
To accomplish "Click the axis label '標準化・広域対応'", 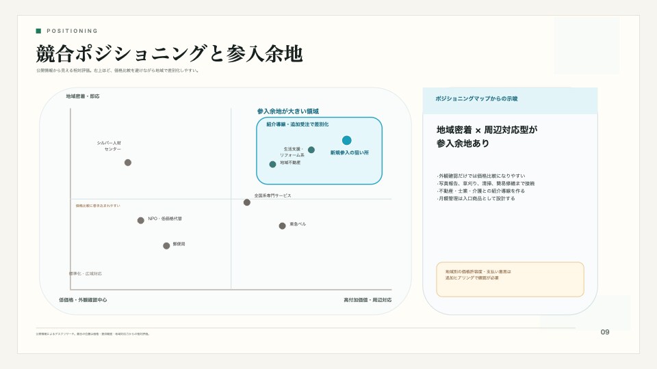I will (x=86, y=273).
